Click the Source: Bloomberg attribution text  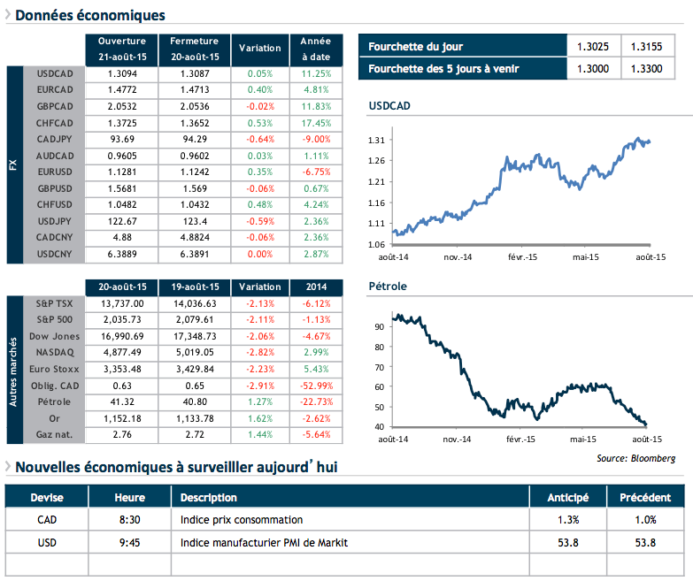pos(635,458)
